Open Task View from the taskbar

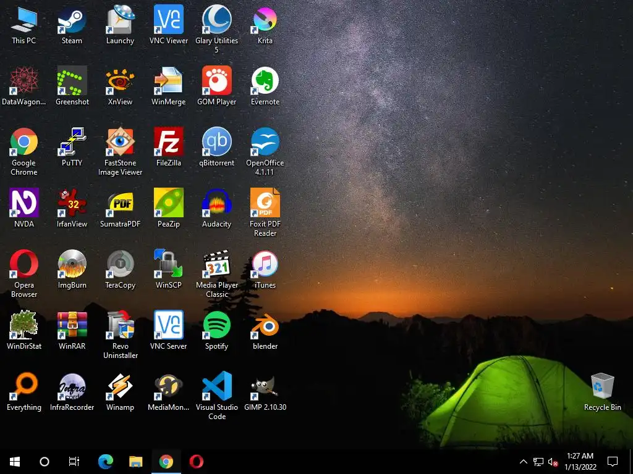click(x=74, y=462)
